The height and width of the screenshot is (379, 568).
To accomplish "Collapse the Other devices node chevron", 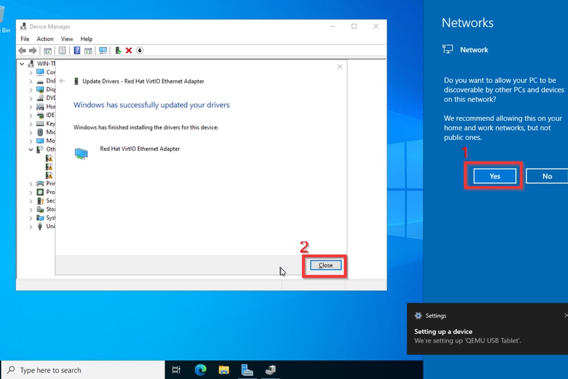I will coord(31,150).
